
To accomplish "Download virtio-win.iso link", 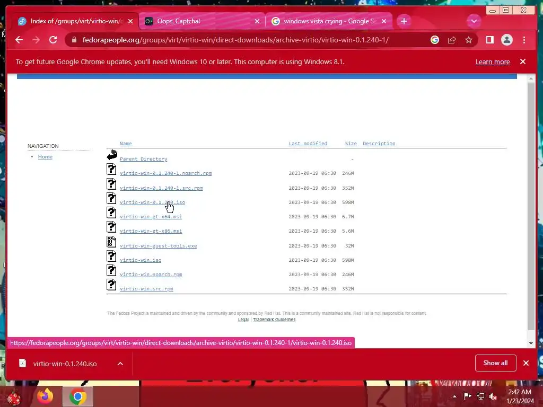I will [x=141, y=260].
